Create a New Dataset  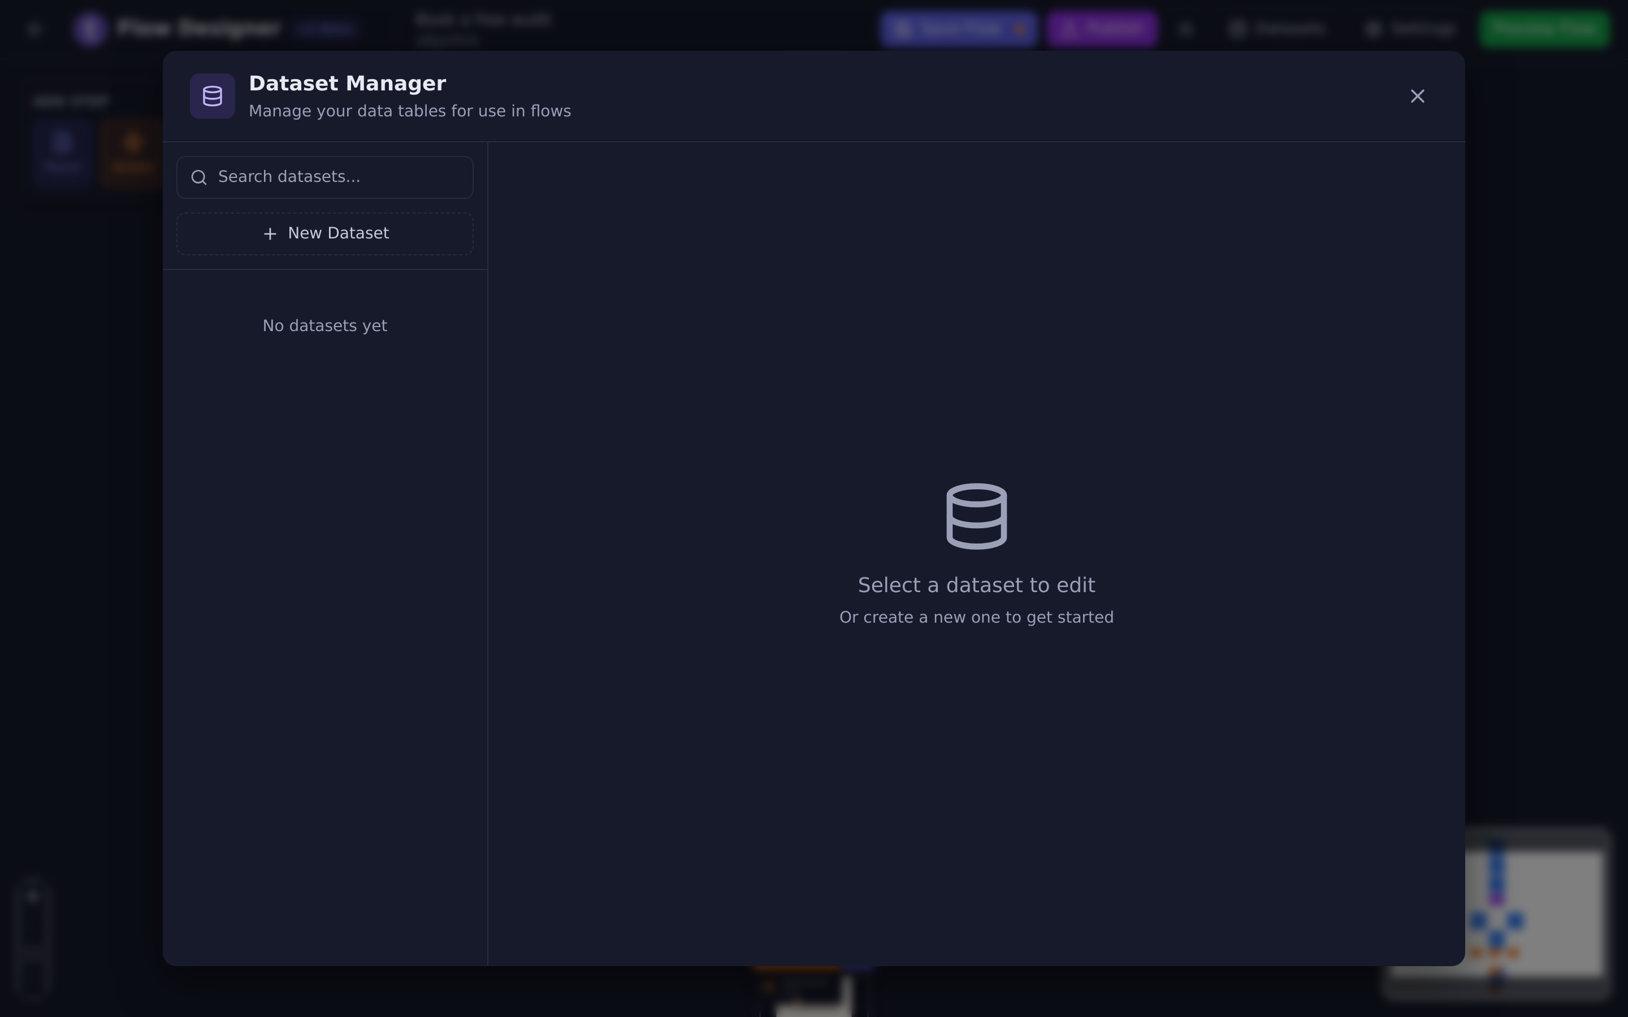[325, 233]
